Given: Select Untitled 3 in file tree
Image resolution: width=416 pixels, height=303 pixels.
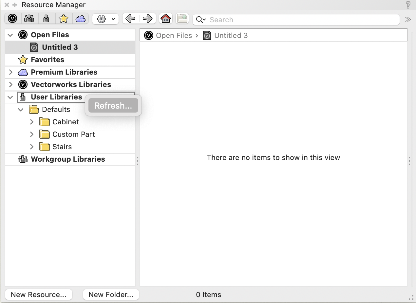Looking at the screenshot, I should tap(70, 47).
